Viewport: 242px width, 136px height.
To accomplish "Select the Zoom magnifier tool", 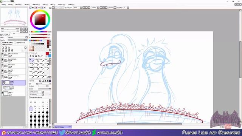I will pyautogui.click(x=33, y=56).
